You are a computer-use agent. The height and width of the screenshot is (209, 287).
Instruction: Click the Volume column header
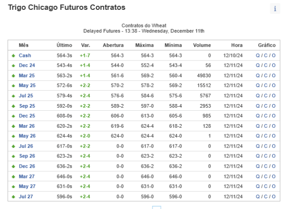[x=202, y=45]
